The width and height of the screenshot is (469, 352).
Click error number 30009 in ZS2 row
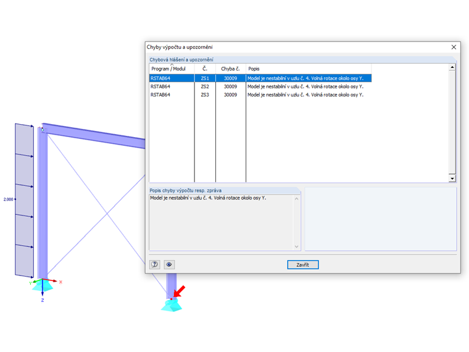tap(231, 86)
